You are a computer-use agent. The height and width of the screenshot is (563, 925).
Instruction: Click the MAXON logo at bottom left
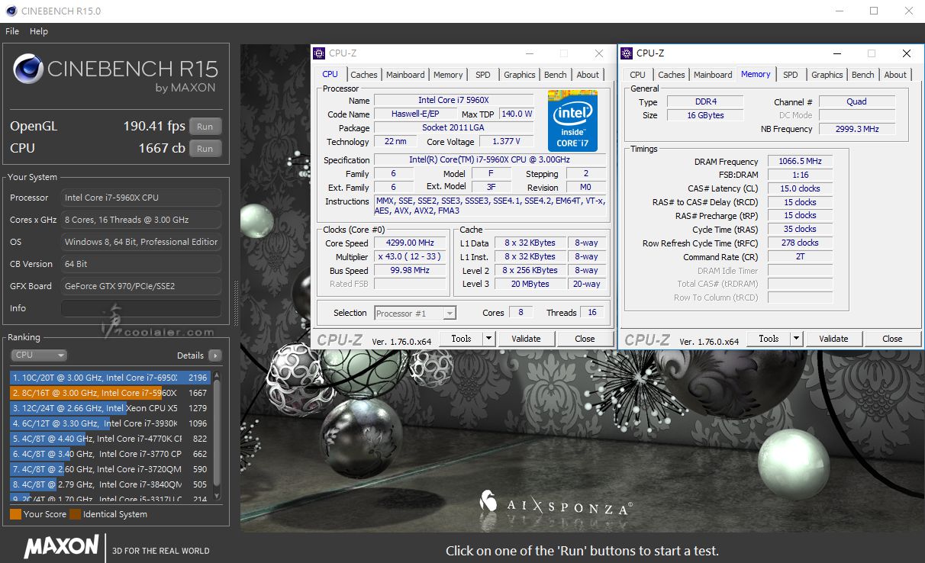click(x=61, y=547)
